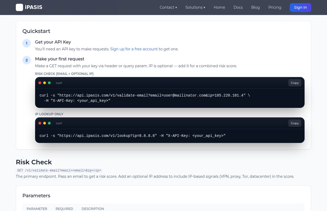The width and height of the screenshot is (327, 211).
Task: Click the 'curl' label in risk check block
Action: 59,83
